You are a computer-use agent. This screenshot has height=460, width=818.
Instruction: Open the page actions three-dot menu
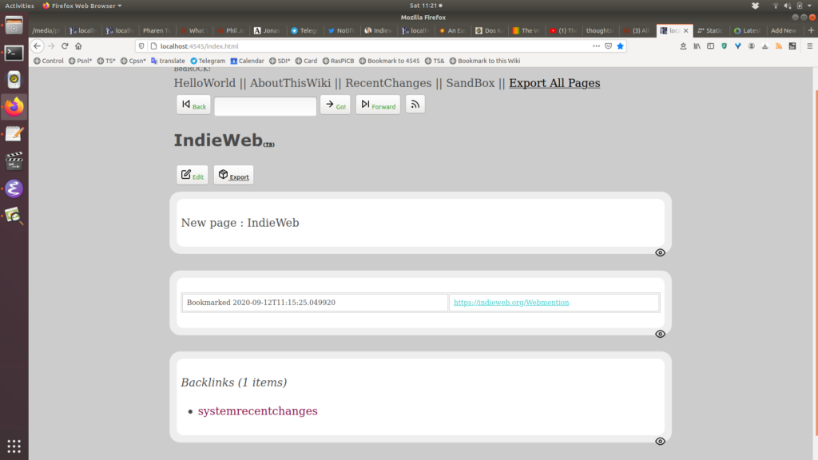(x=596, y=46)
